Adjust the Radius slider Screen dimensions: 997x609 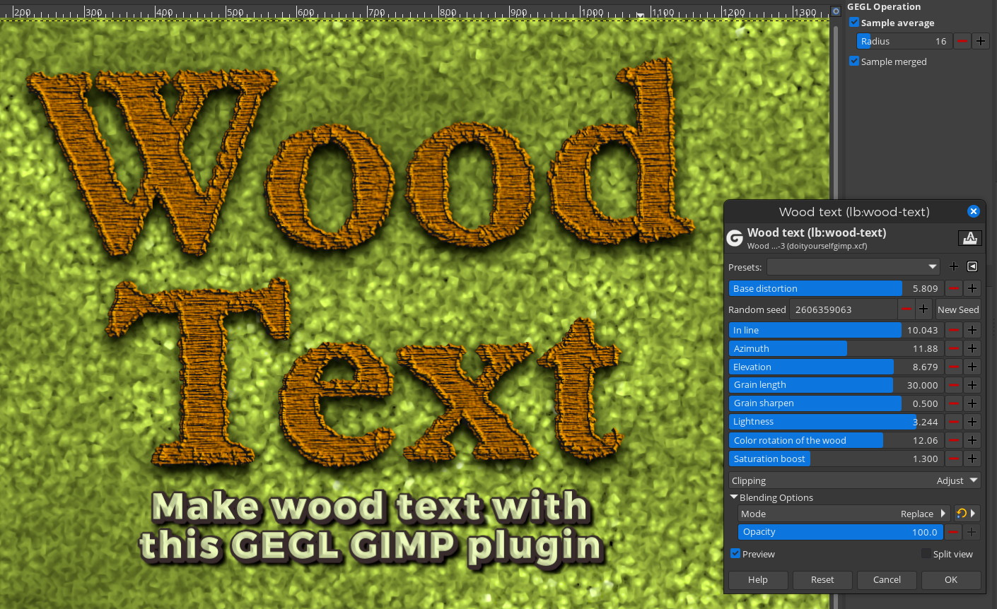[904, 41]
